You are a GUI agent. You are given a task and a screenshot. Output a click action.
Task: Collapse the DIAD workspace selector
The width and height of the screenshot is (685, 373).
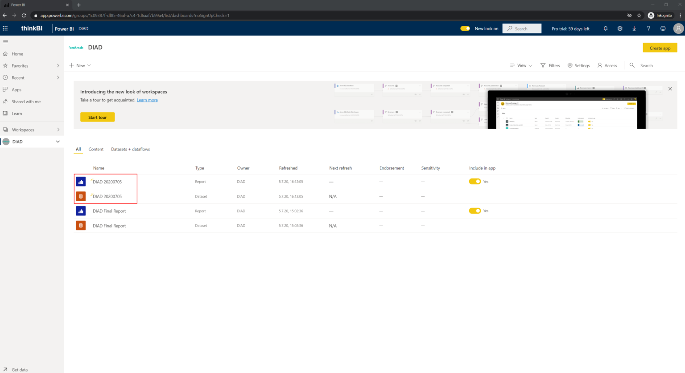[x=58, y=141]
